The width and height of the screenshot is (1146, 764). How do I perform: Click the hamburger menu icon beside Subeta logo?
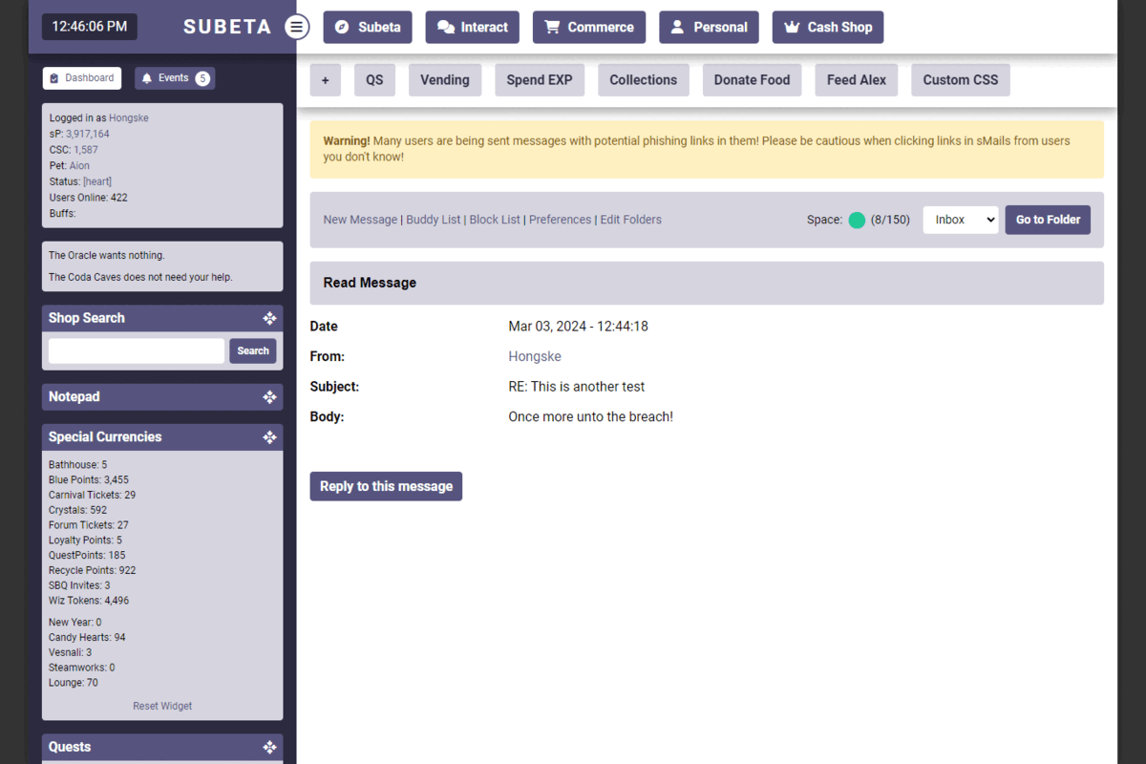297,27
